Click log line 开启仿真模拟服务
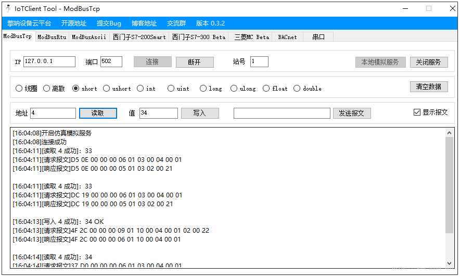This screenshot has height=277, width=460. click(52, 133)
